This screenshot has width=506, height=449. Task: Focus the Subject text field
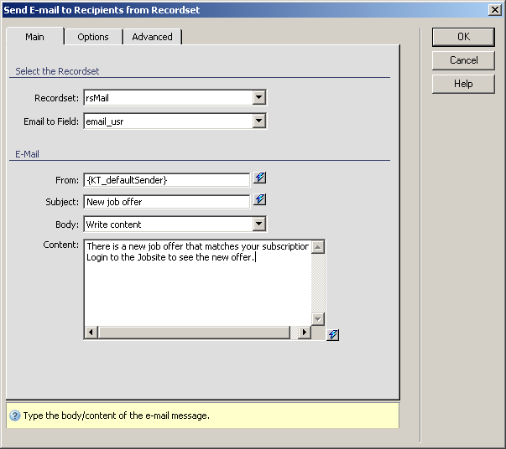pyautogui.click(x=166, y=201)
